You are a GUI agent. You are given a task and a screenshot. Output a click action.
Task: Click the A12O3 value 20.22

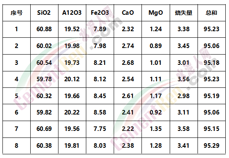tap(72, 112)
